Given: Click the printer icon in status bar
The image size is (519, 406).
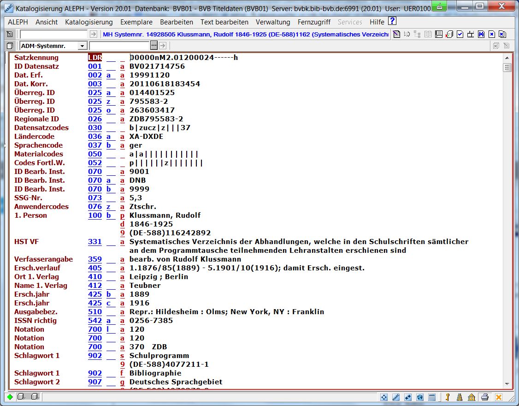Looking at the screenshot, I should (484, 397).
